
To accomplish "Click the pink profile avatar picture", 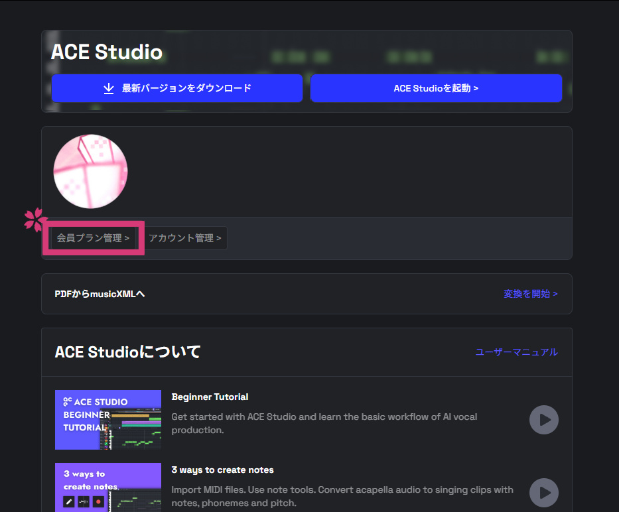I will point(90,172).
